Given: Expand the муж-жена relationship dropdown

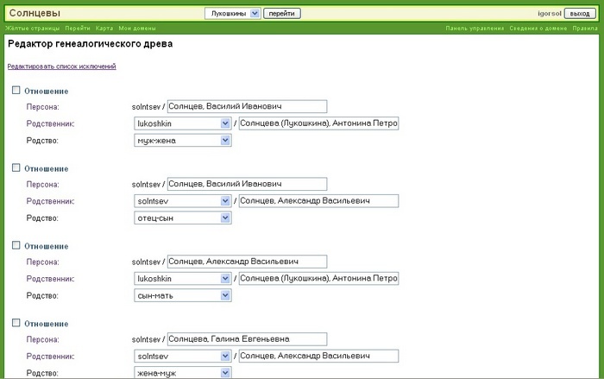Looking at the screenshot, I should pos(183,141).
